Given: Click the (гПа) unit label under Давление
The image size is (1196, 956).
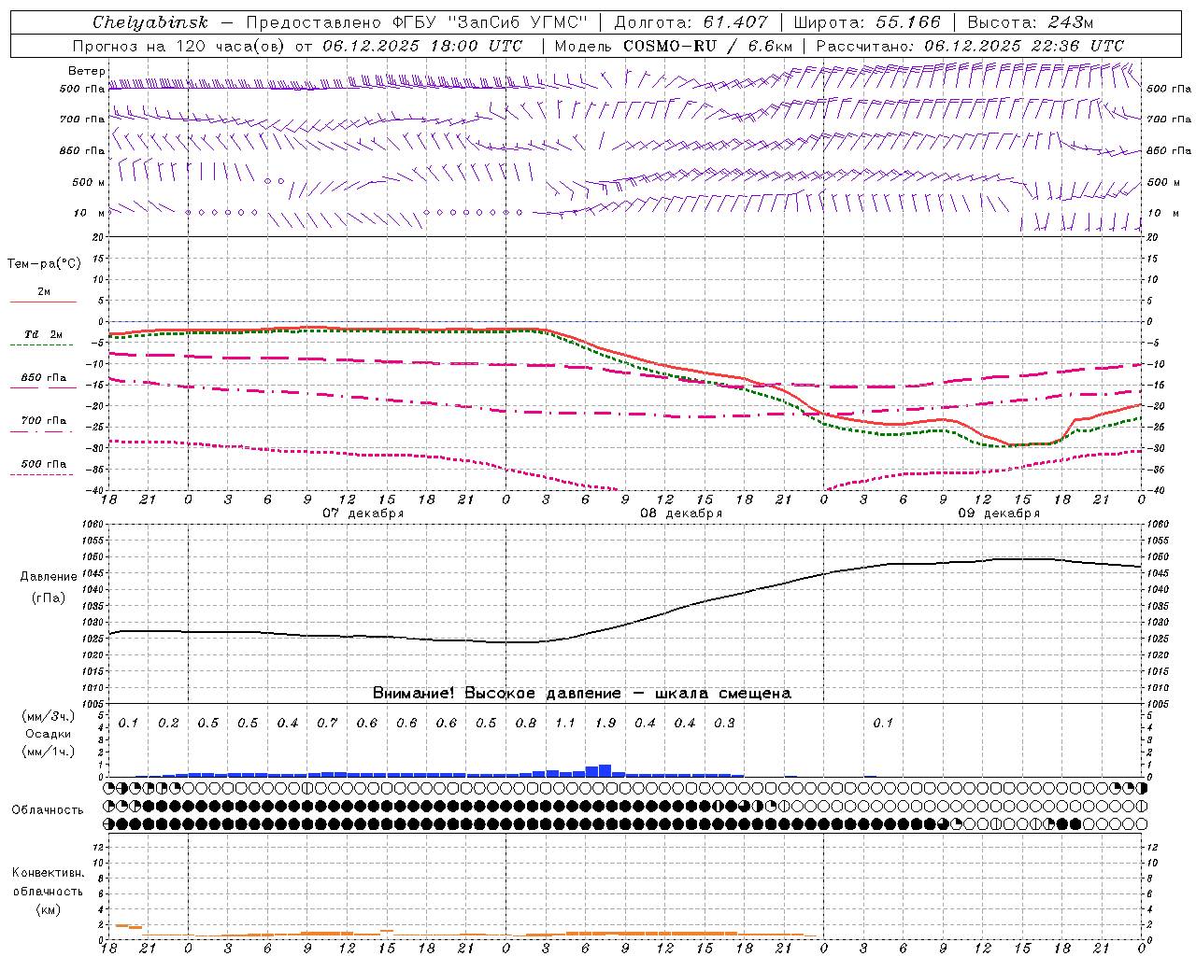Looking at the screenshot, I should [x=49, y=598].
